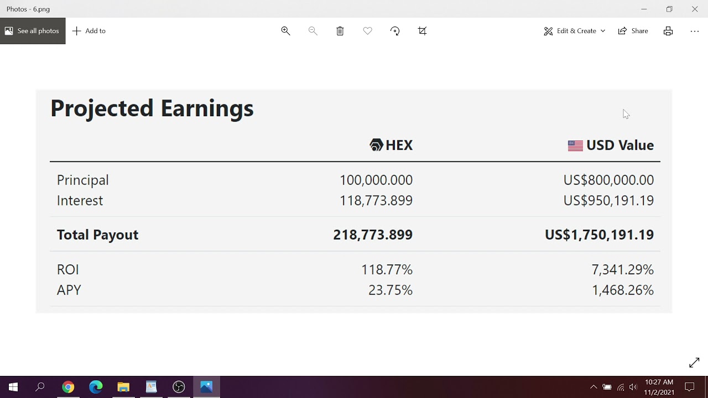708x398 pixels.
Task: Click the Total Payout label
Action: (x=97, y=235)
